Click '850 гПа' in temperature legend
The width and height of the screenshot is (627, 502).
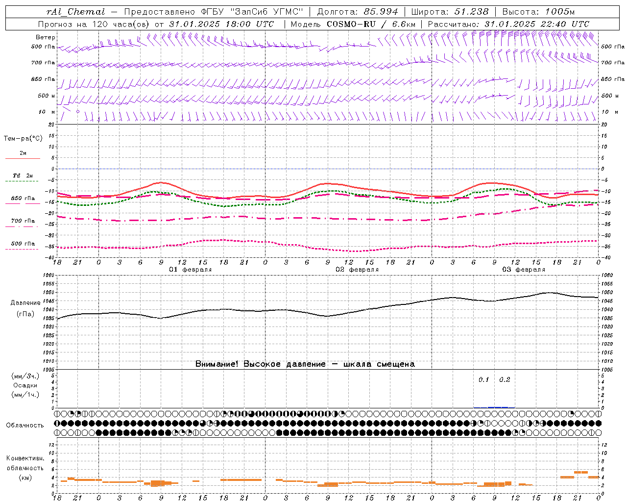[x=23, y=199]
